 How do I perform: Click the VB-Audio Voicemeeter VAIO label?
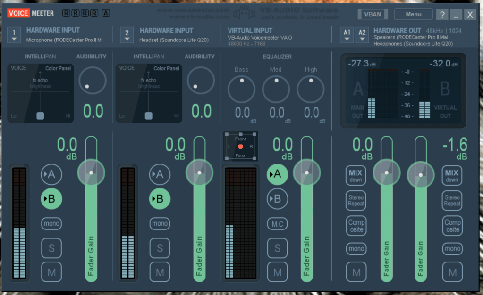pos(260,38)
